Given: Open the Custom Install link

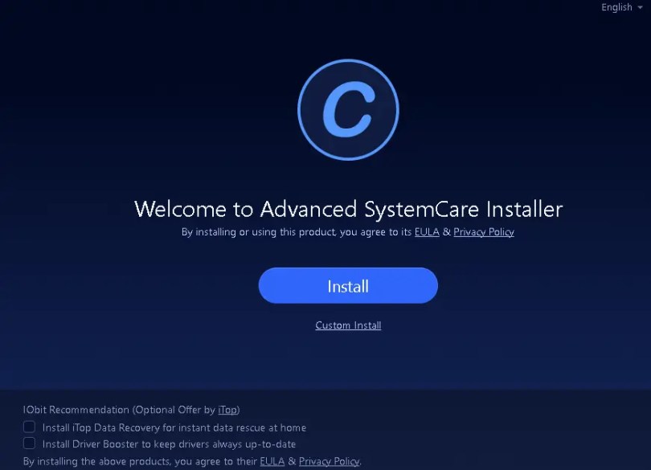Looking at the screenshot, I should 348,325.
